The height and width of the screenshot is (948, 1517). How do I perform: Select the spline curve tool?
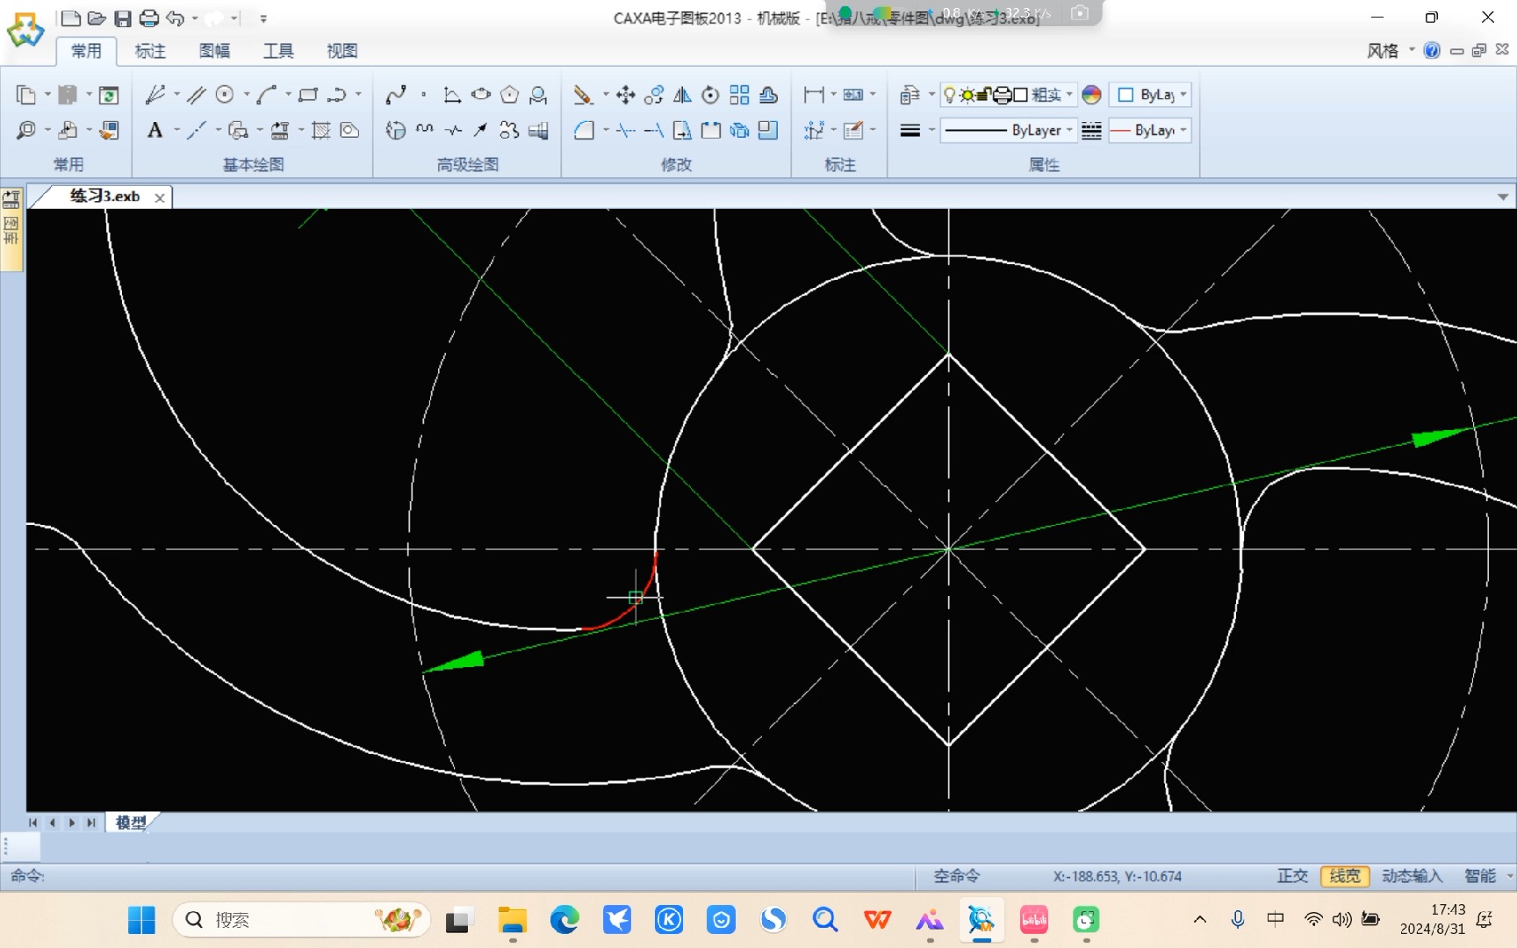click(396, 94)
